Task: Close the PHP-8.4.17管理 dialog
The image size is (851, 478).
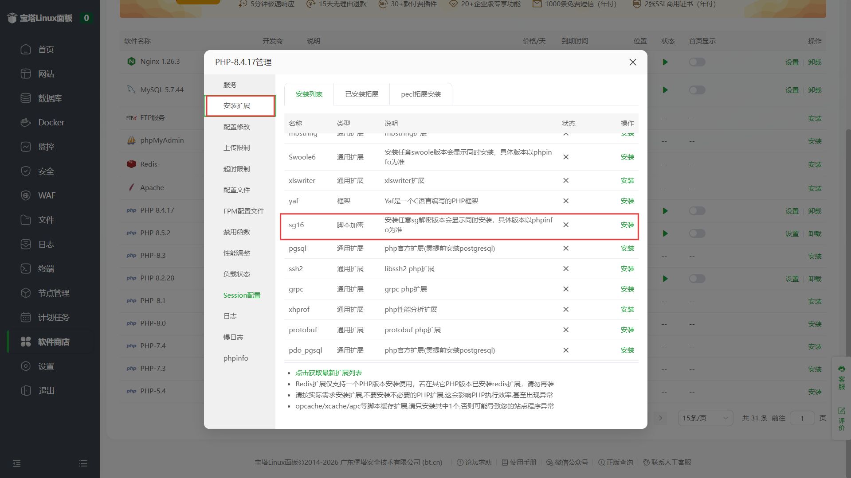Action: pyautogui.click(x=632, y=62)
